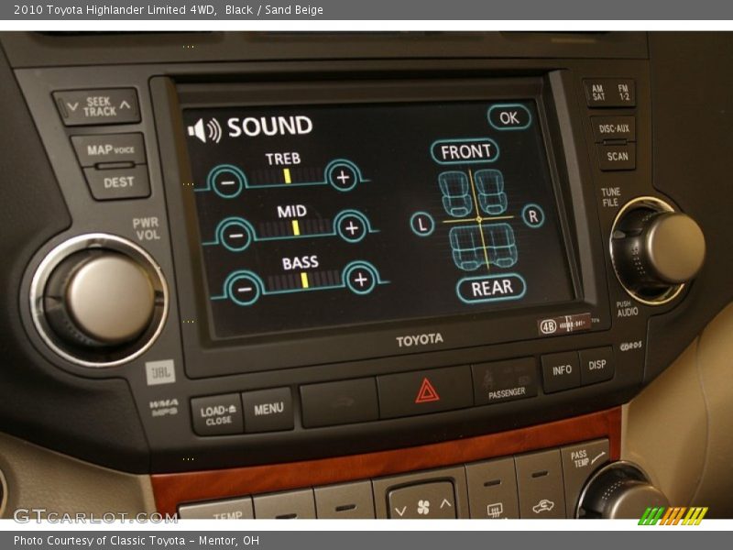Tap the MID plus icon

coord(351,226)
